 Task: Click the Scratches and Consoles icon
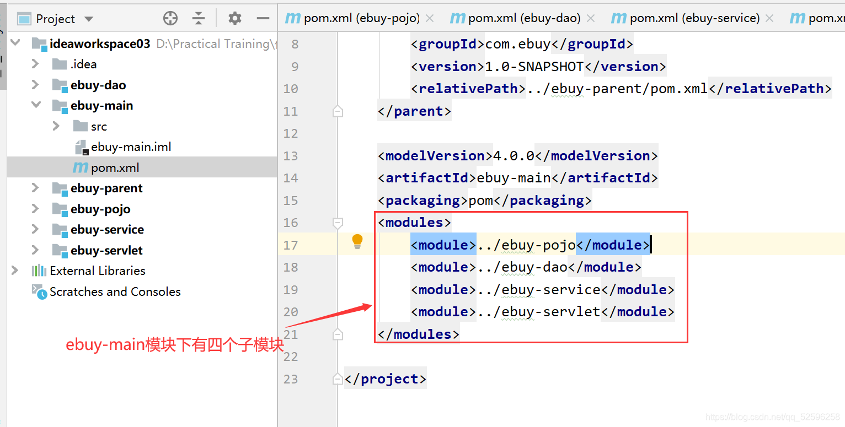(39, 291)
